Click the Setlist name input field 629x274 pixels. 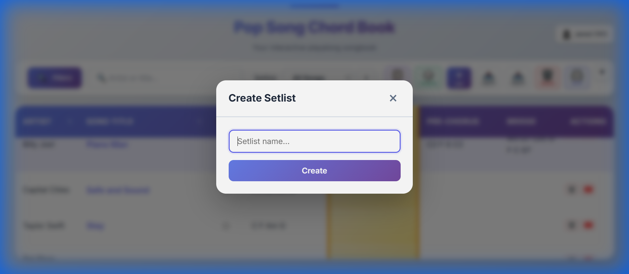point(314,141)
